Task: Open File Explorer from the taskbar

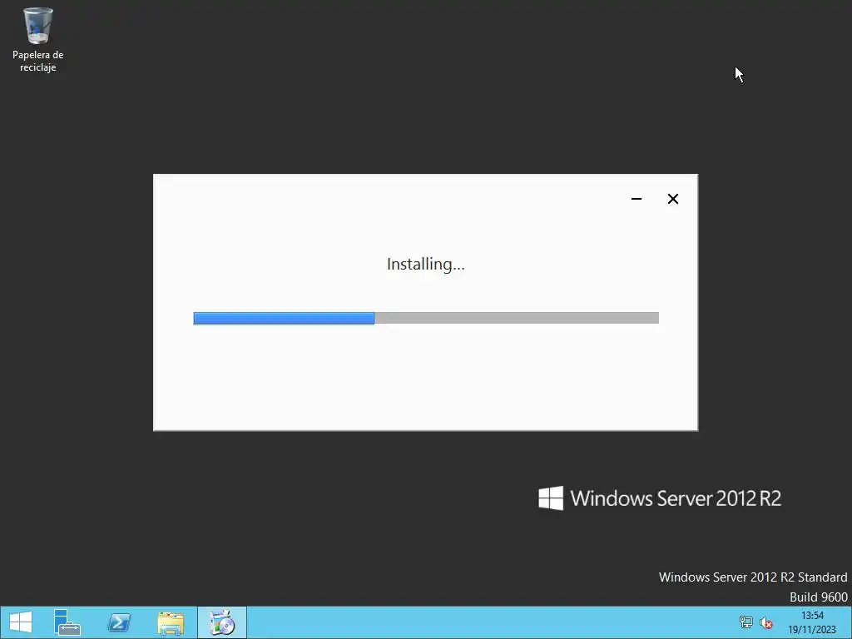Action: pyautogui.click(x=171, y=622)
